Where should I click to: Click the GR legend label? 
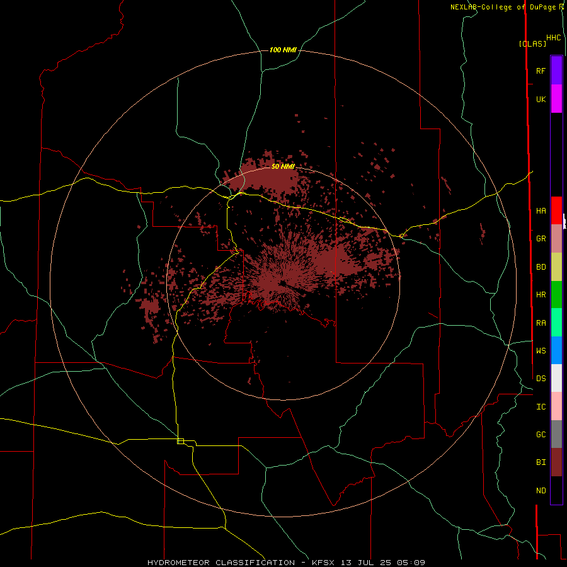click(x=541, y=239)
